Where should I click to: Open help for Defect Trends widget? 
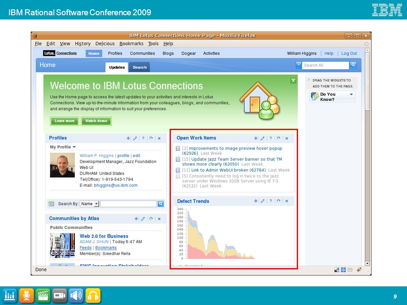(270, 201)
